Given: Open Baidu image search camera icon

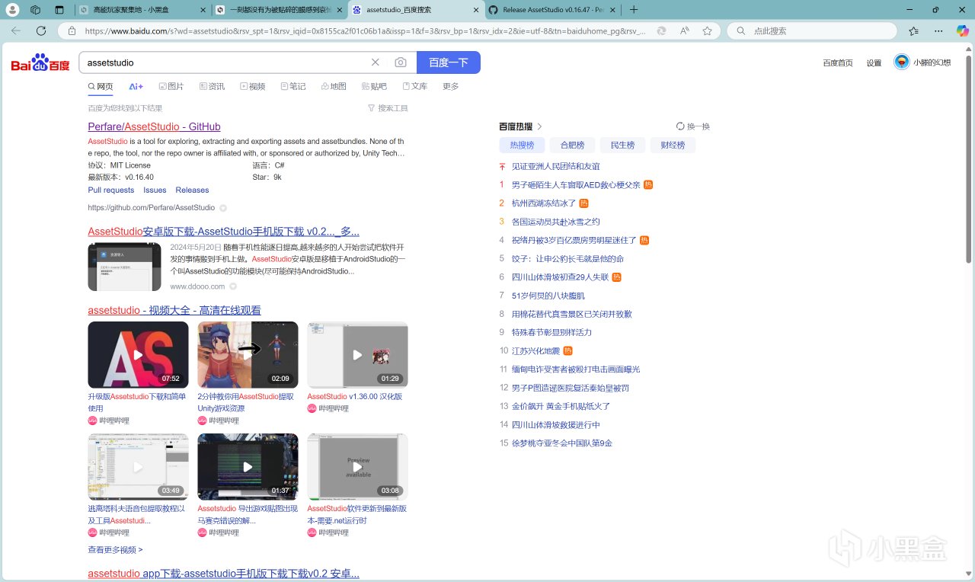Looking at the screenshot, I should pos(401,62).
